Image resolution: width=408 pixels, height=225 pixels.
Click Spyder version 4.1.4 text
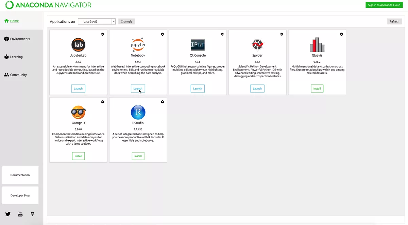coord(257,62)
